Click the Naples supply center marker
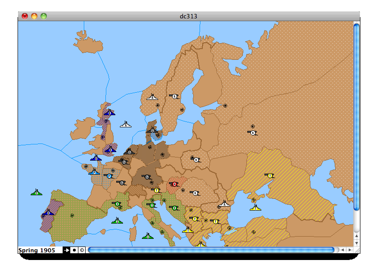378x278 pixels. 162,232
